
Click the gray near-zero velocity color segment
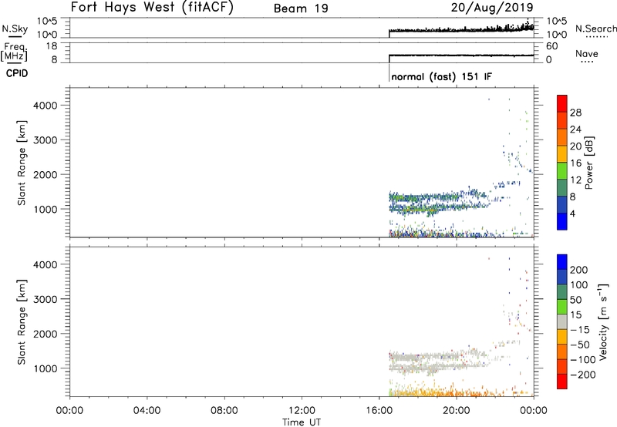tap(562, 322)
